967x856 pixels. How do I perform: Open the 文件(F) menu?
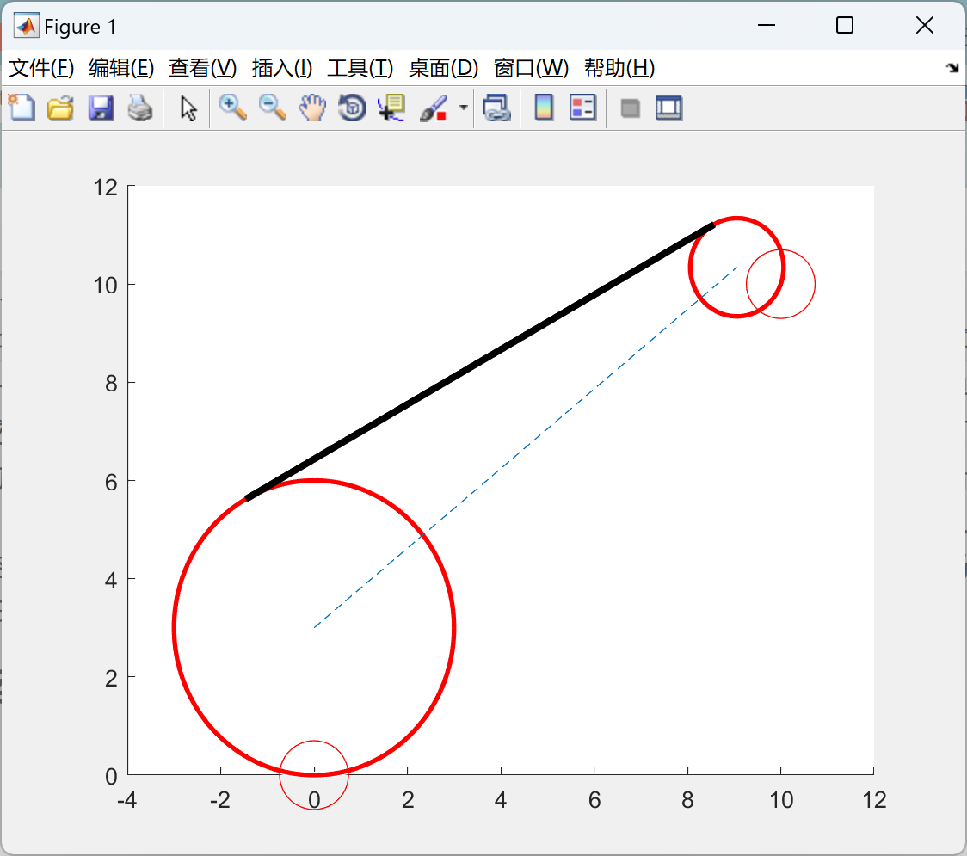pyautogui.click(x=41, y=68)
